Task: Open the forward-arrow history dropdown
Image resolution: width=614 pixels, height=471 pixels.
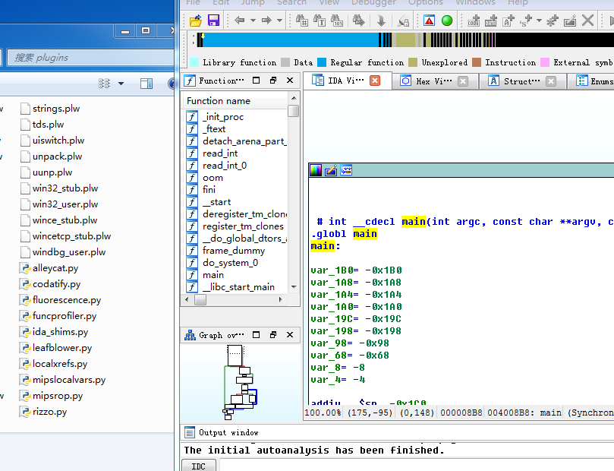Action: tap(279, 21)
